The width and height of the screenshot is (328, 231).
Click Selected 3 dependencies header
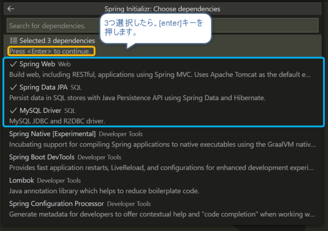57,40
